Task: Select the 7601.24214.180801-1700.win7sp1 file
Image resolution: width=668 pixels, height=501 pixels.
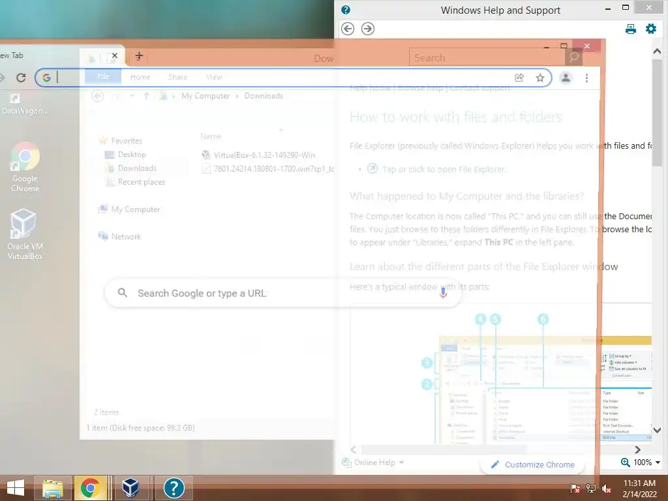Action: pyautogui.click(x=268, y=169)
